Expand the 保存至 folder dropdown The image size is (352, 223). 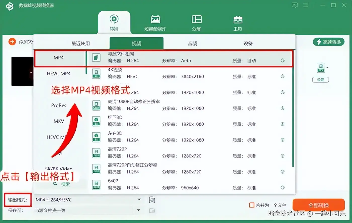coord(138,210)
